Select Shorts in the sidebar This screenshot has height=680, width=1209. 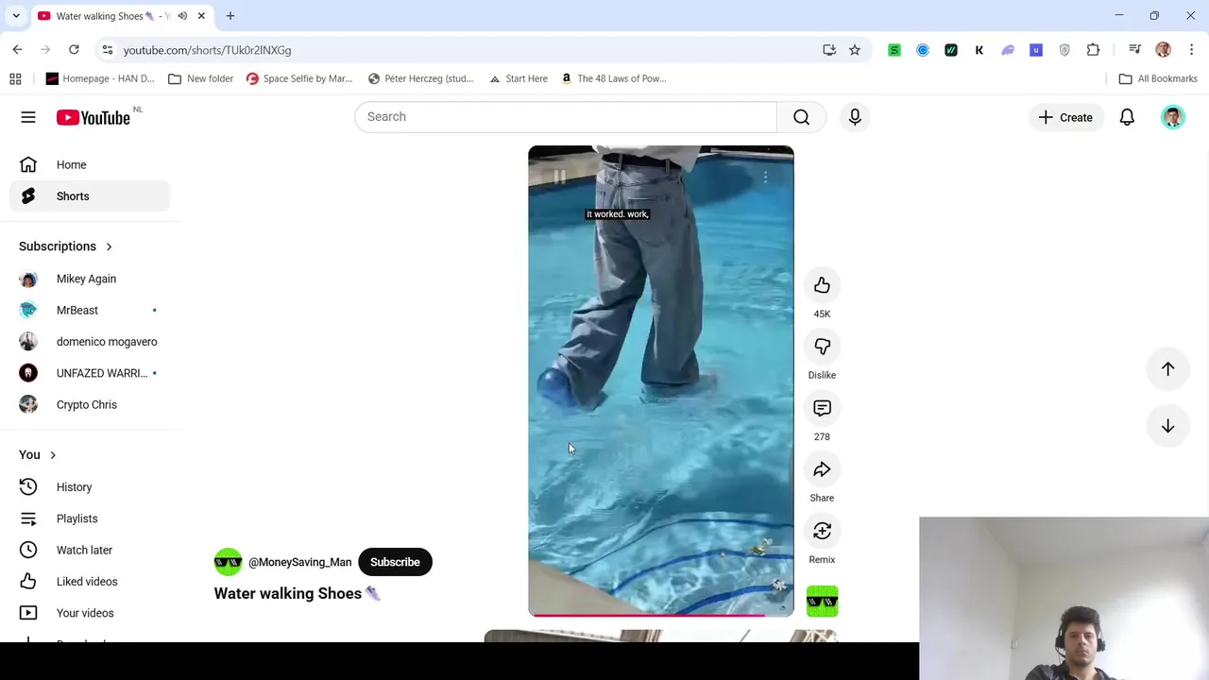[x=90, y=196]
